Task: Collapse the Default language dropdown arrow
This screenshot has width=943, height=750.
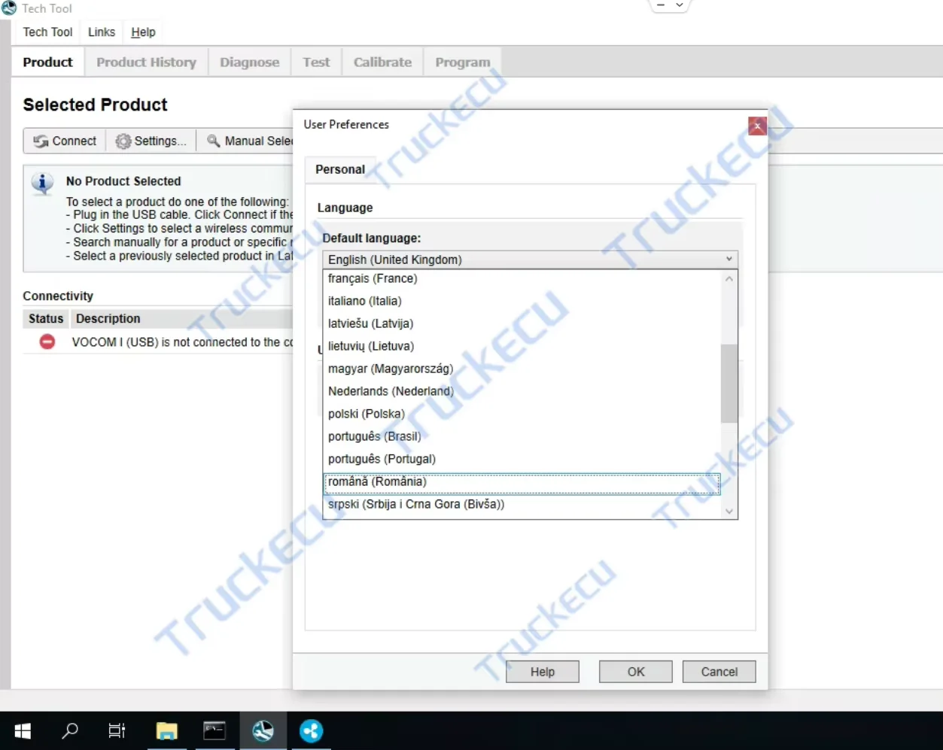Action: (729, 259)
